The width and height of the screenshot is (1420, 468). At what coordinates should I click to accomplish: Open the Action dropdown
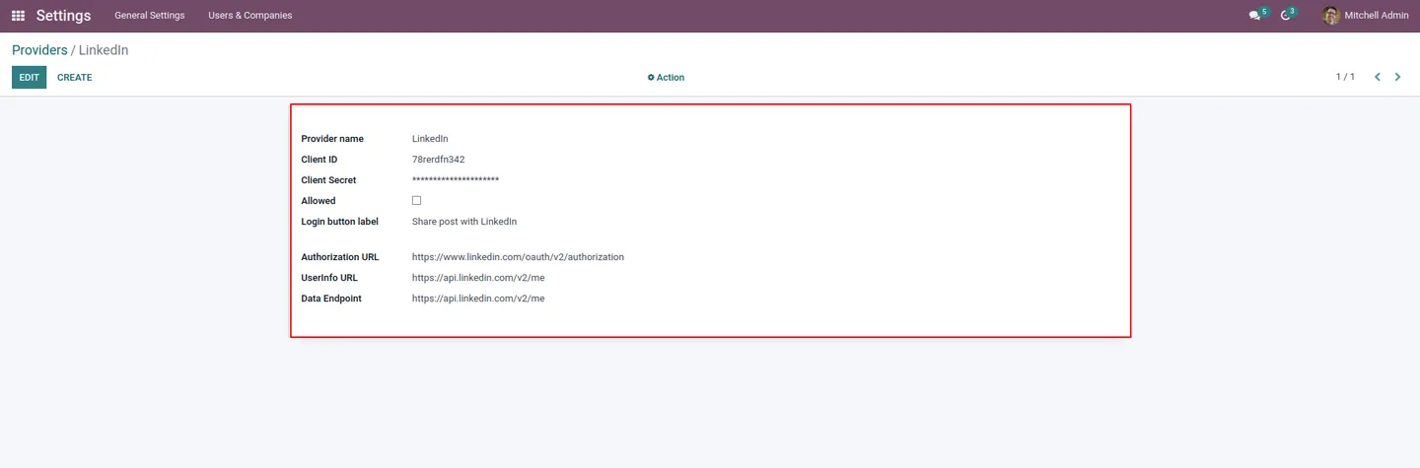666,77
